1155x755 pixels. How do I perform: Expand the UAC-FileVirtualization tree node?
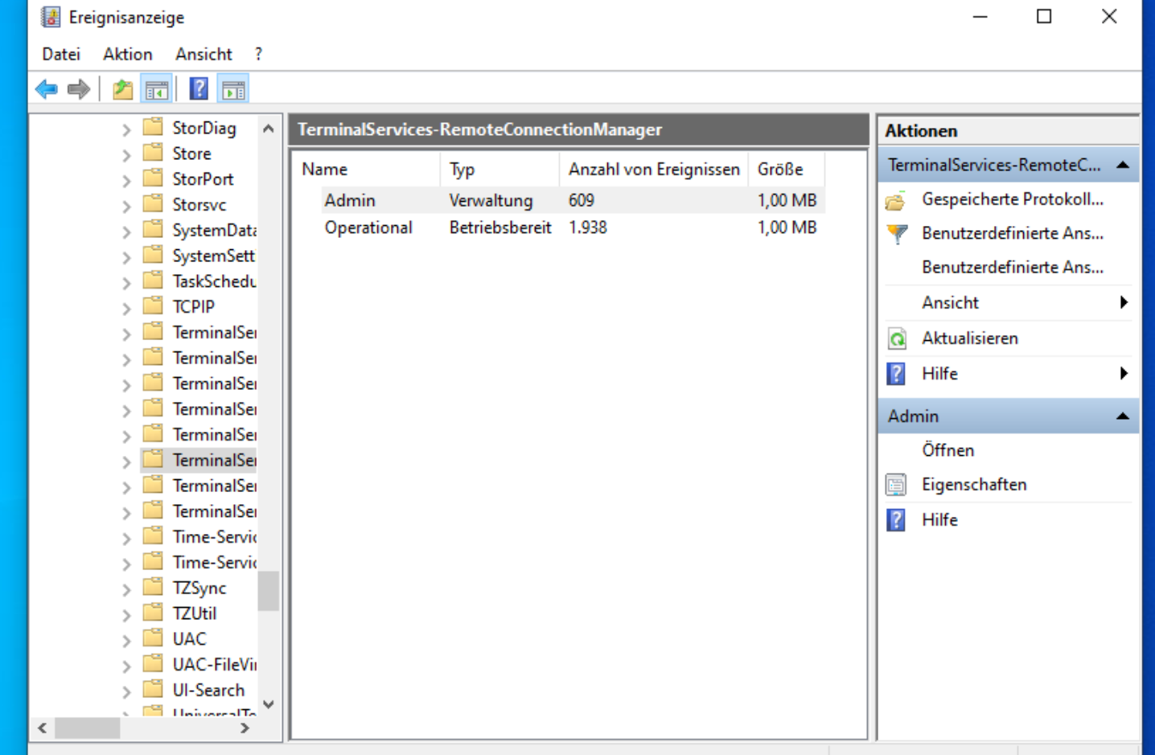(126, 667)
